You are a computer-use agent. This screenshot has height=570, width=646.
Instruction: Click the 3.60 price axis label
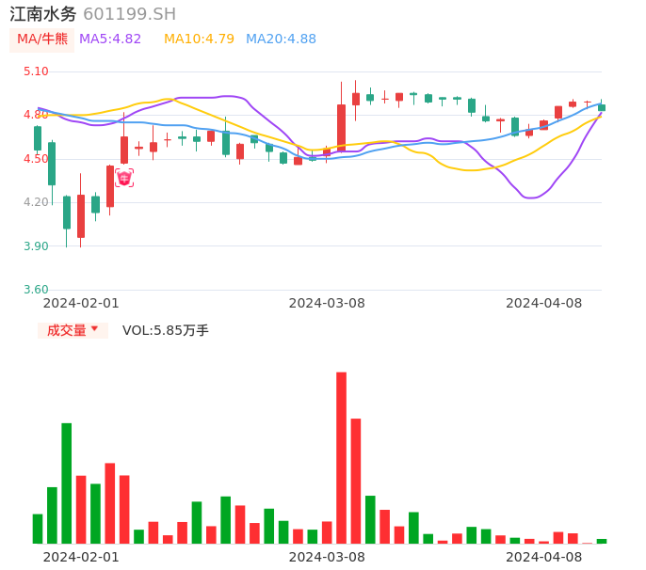point(35,290)
